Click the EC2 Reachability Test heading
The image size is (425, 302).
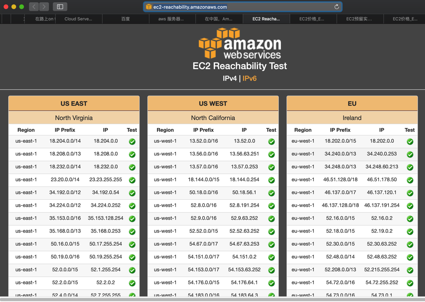pos(240,66)
